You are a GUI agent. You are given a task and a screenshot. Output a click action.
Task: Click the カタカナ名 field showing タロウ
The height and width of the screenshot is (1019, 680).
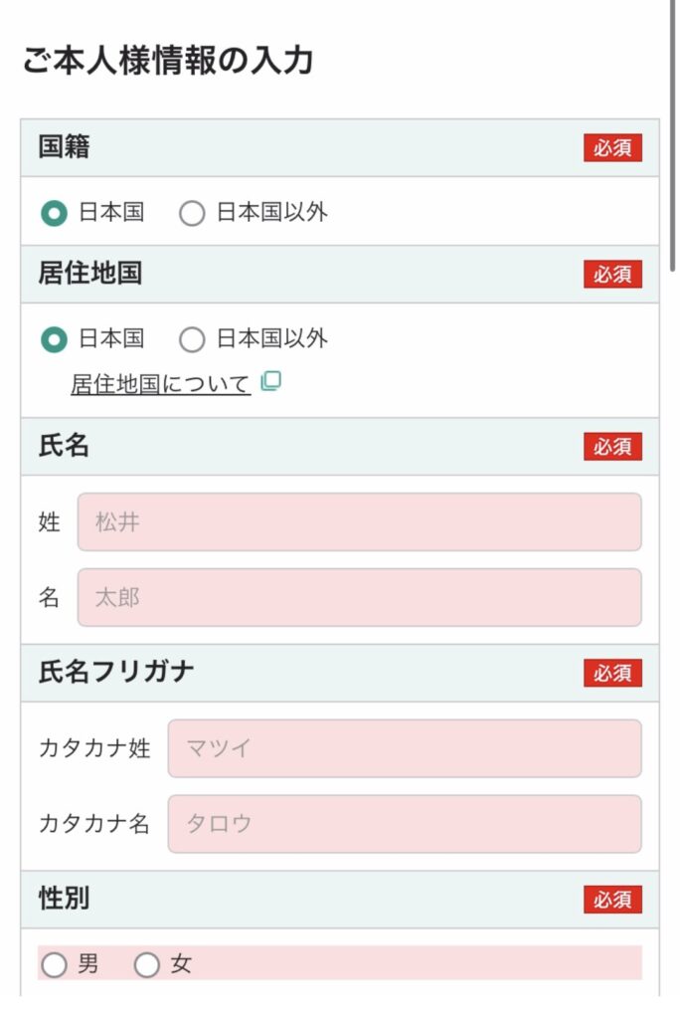pos(405,823)
